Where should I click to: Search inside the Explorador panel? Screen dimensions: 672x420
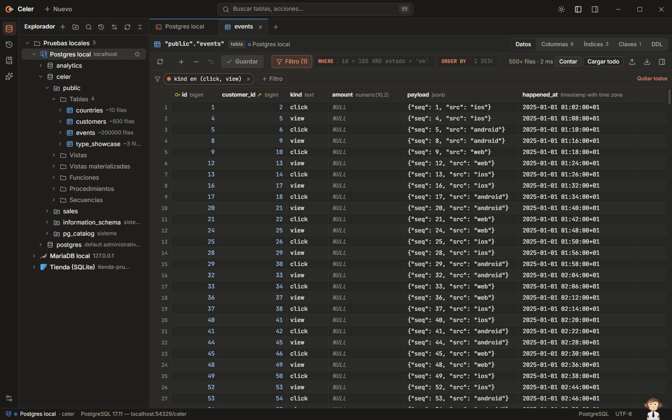point(89,27)
